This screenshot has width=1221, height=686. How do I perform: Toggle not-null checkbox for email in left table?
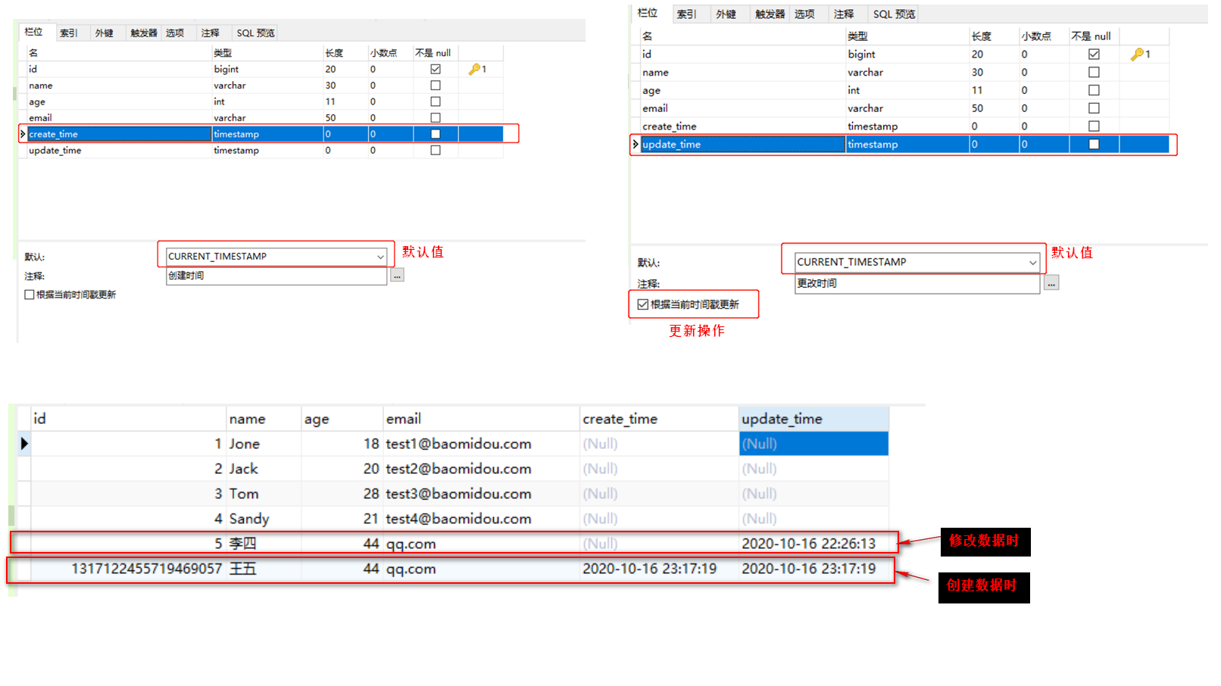click(436, 118)
